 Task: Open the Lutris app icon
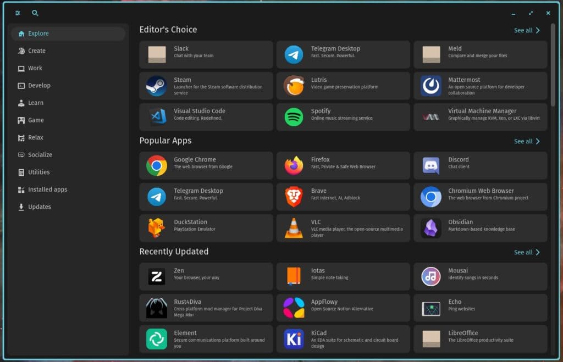pos(294,86)
